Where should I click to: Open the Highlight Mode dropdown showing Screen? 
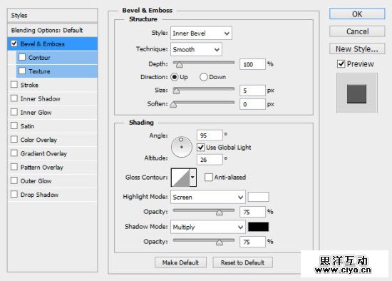point(207,197)
